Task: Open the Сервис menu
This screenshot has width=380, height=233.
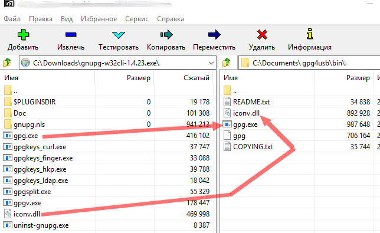Action: 137,19
